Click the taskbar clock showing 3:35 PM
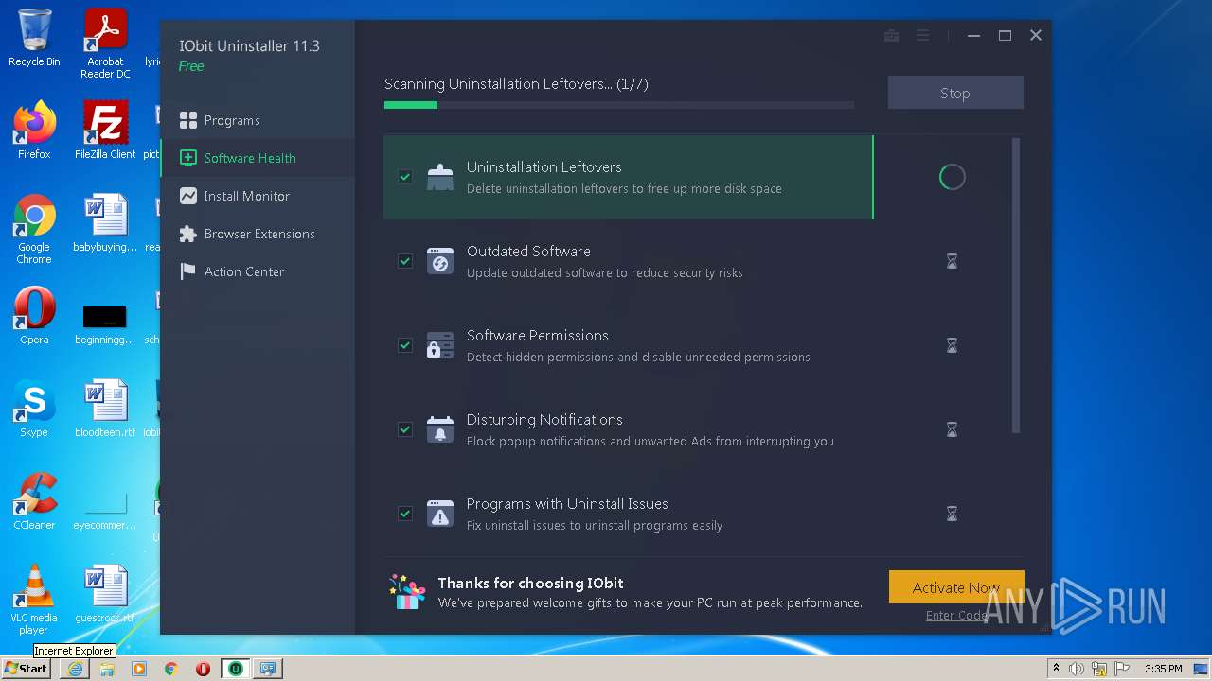The width and height of the screenshot is (1212, 681). (x=1163, y=669)
